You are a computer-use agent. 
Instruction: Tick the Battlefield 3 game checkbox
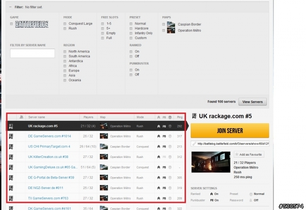[x=11, y=24]
